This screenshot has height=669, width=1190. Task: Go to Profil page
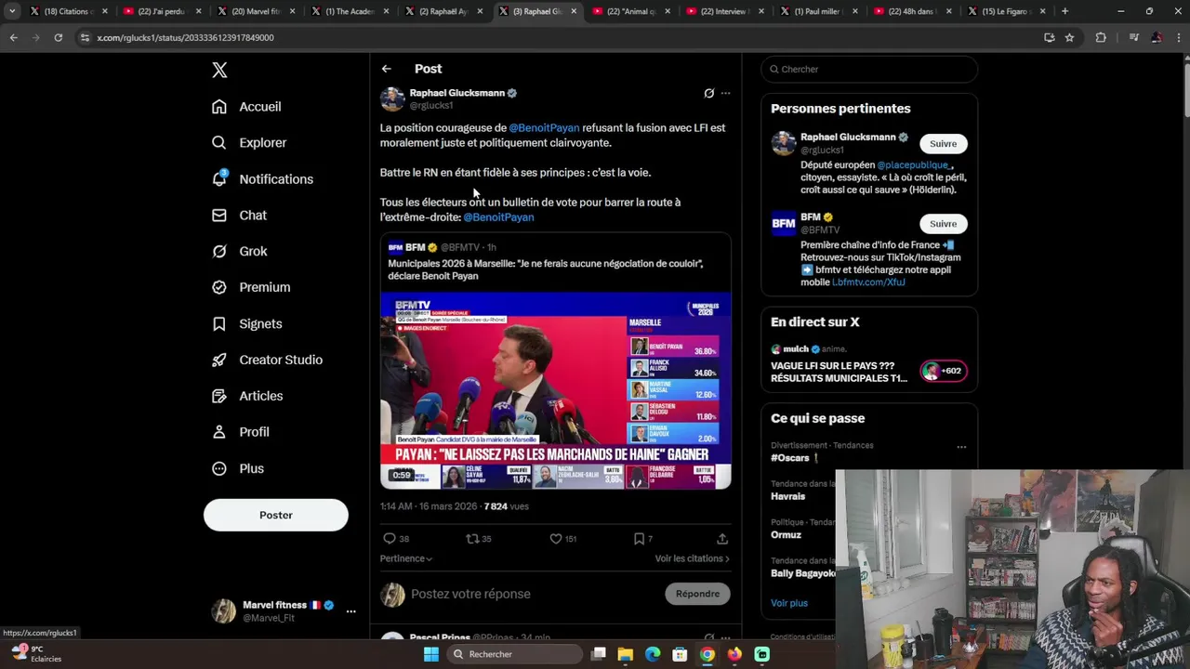coord(241,432)
